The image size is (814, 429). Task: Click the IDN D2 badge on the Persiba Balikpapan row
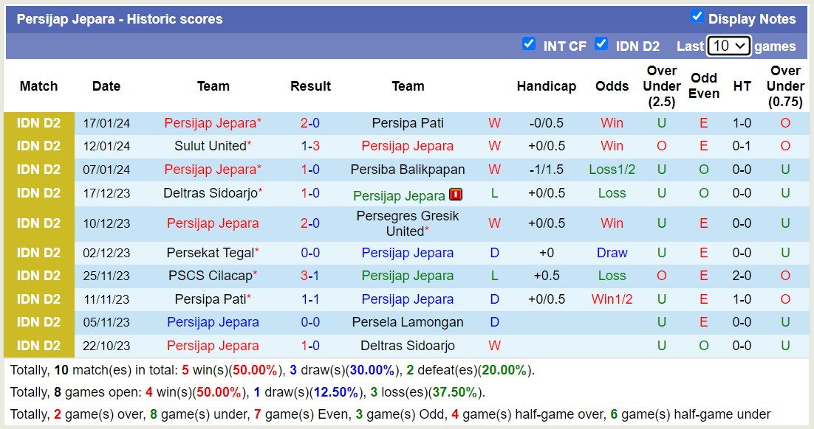tap(38, 170)
